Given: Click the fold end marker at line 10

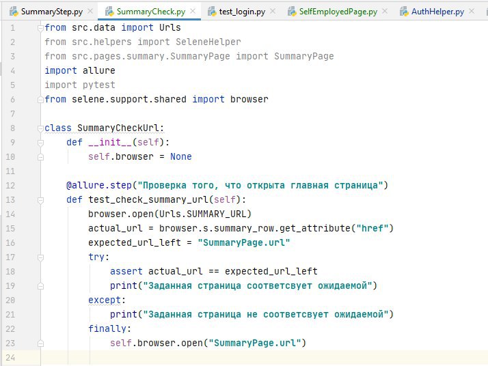Looking at the screenshot, I should [40, 157].
